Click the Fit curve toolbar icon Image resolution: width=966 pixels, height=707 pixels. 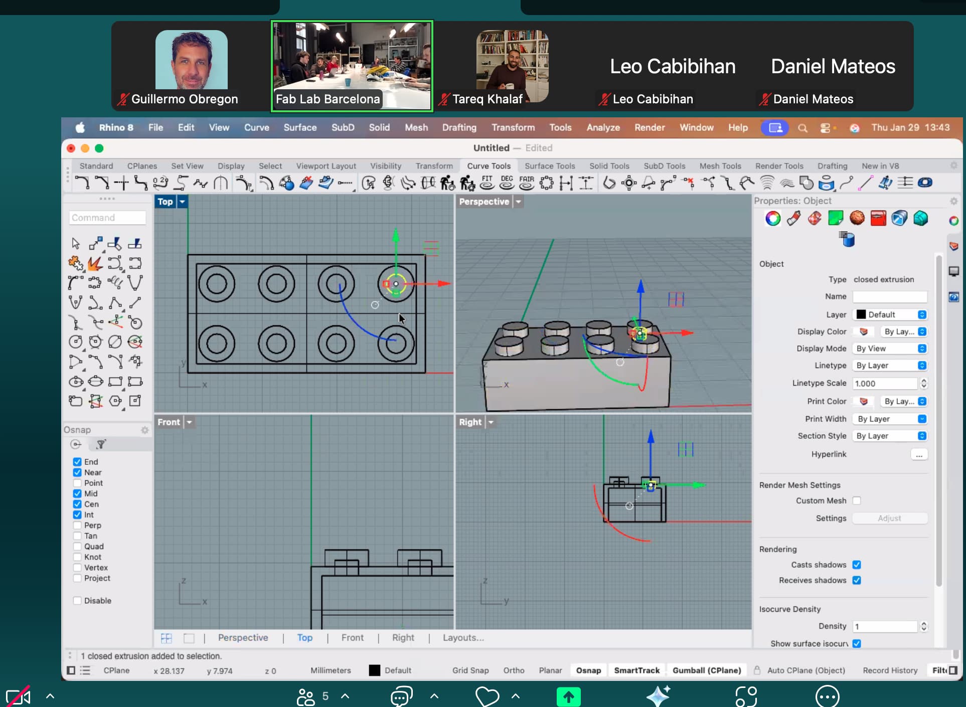pyautogui.click(x=487, y=183)
